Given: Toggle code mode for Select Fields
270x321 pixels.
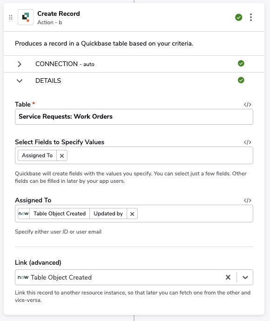Looking at the screenshot, I should (248, 142).
